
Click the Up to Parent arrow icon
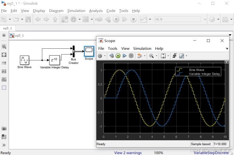coord(55,19)
